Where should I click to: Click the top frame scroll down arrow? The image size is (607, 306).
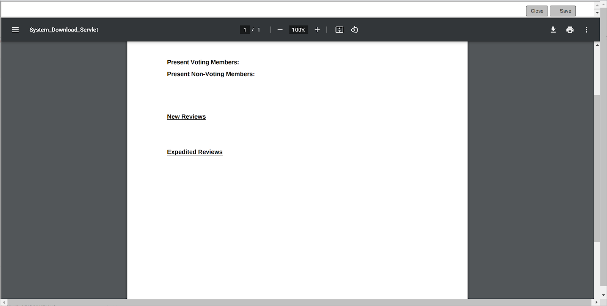(x=597, y=13)
